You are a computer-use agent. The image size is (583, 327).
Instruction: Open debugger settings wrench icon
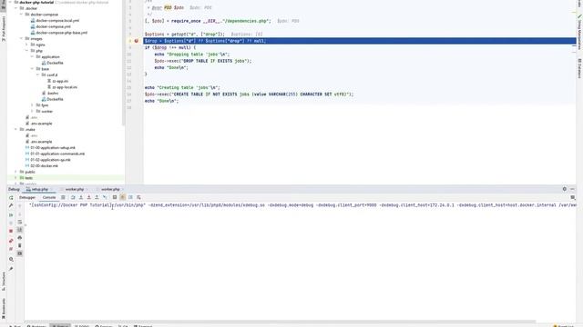pos(11,205)
